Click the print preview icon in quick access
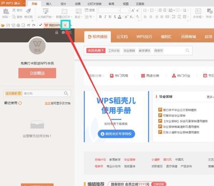 click(23, 25)
